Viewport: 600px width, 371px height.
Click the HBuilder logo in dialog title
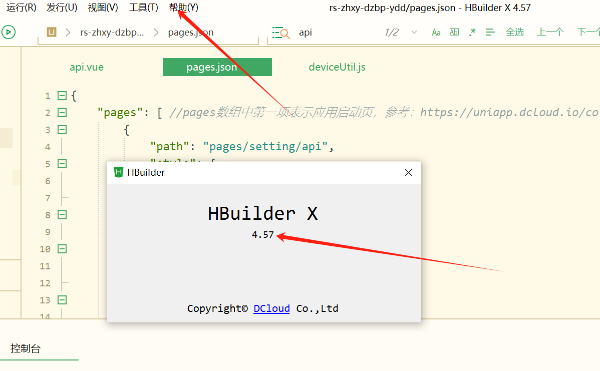[x=119, y=173]
